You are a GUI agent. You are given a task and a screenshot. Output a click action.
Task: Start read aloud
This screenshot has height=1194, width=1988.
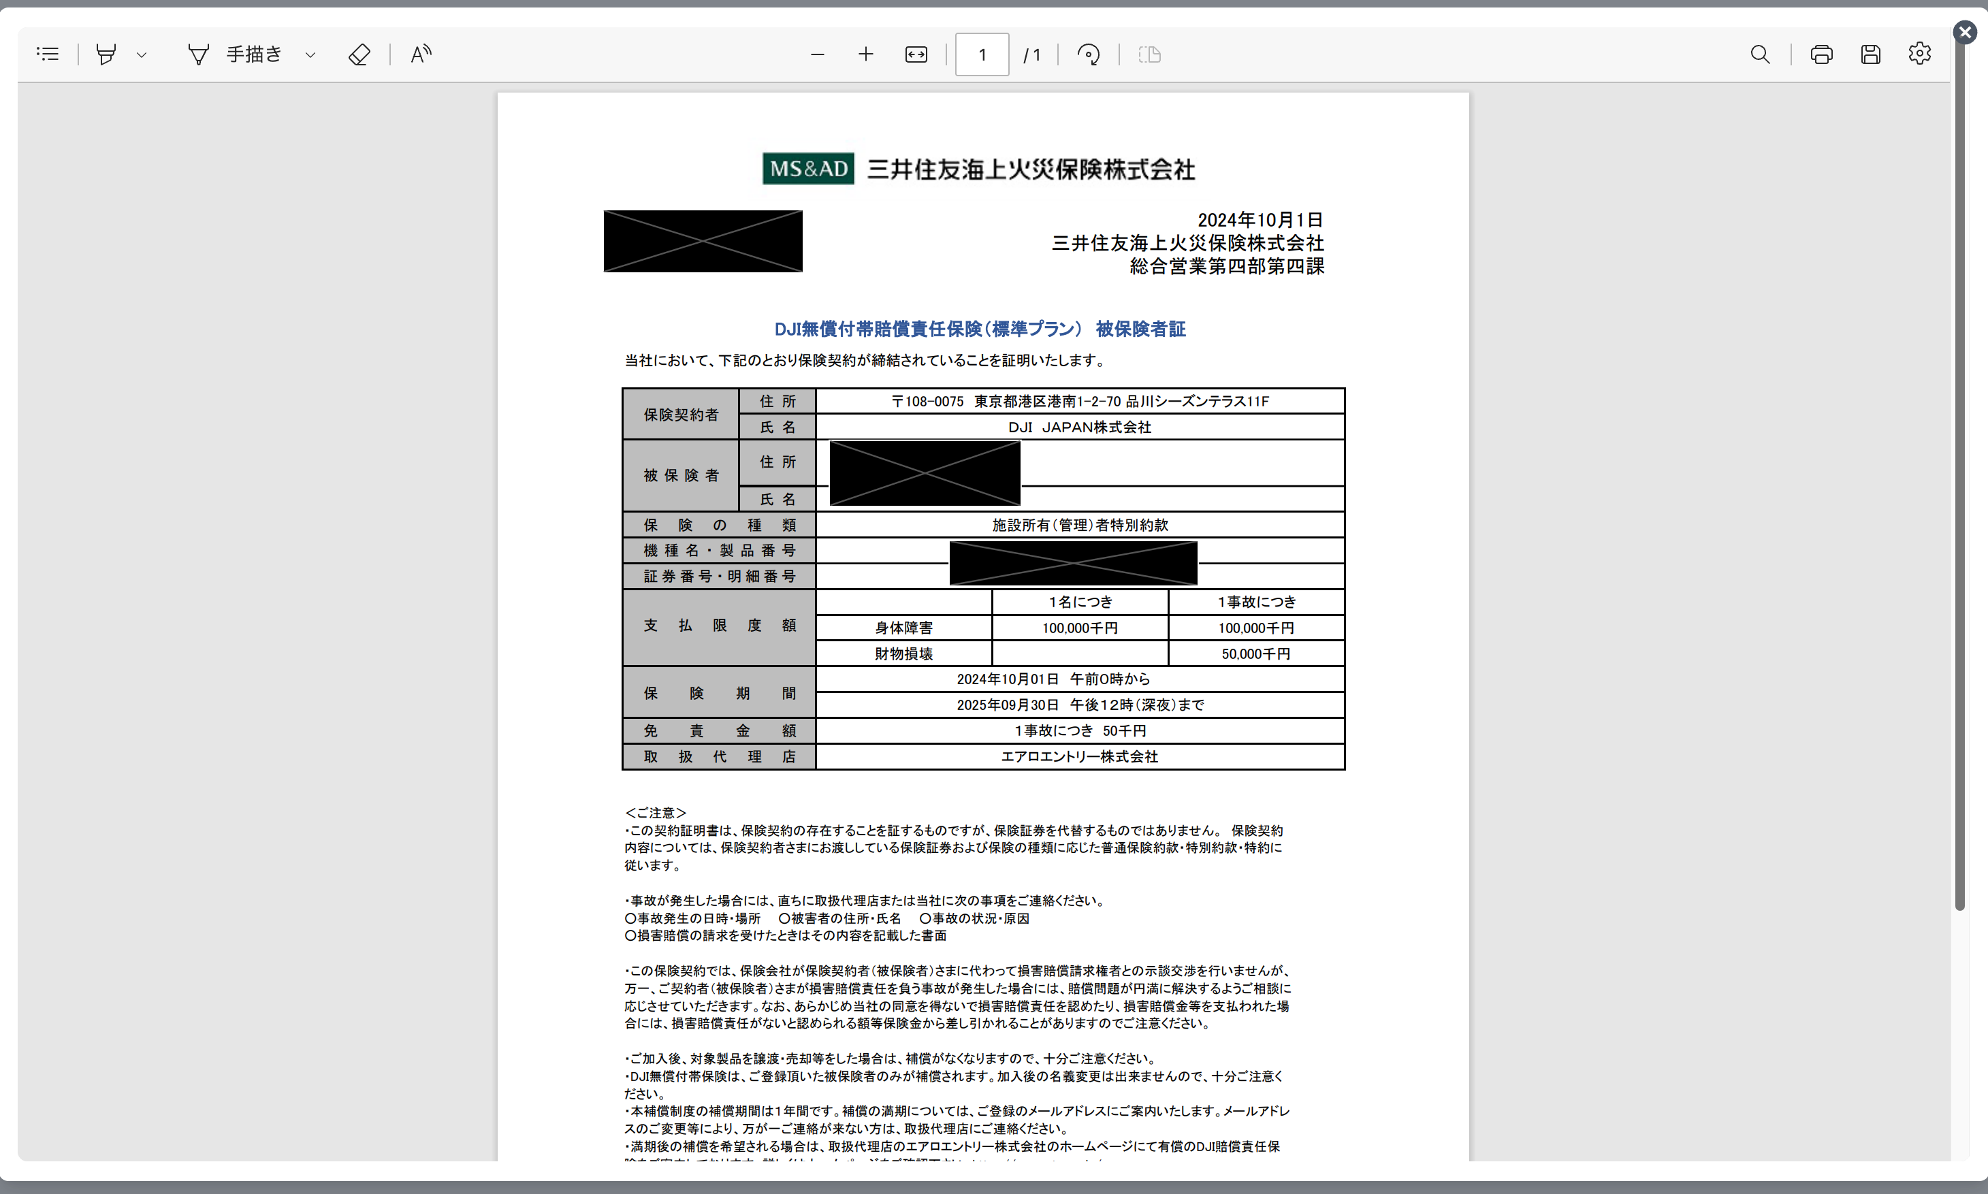coord(421,54)
